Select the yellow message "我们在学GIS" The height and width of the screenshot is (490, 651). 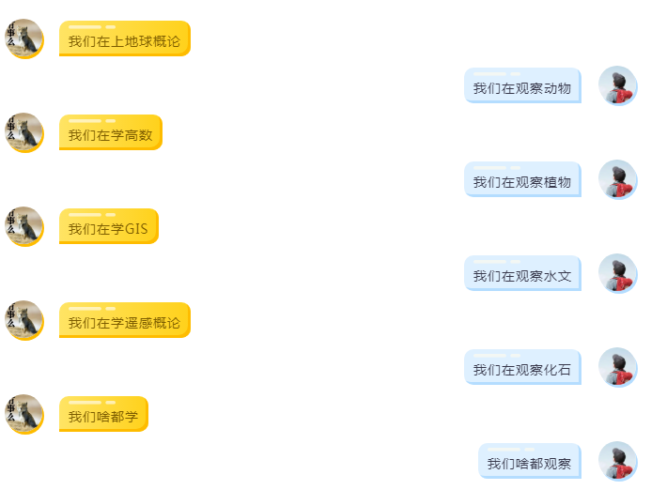[x=108, y=227]
